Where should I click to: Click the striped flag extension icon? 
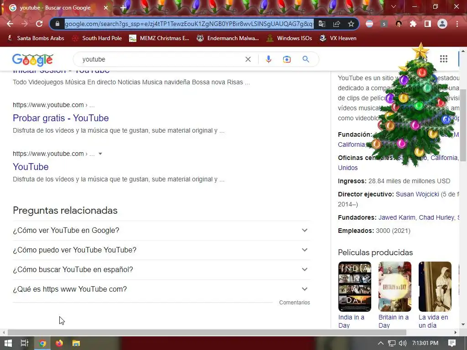369,24
